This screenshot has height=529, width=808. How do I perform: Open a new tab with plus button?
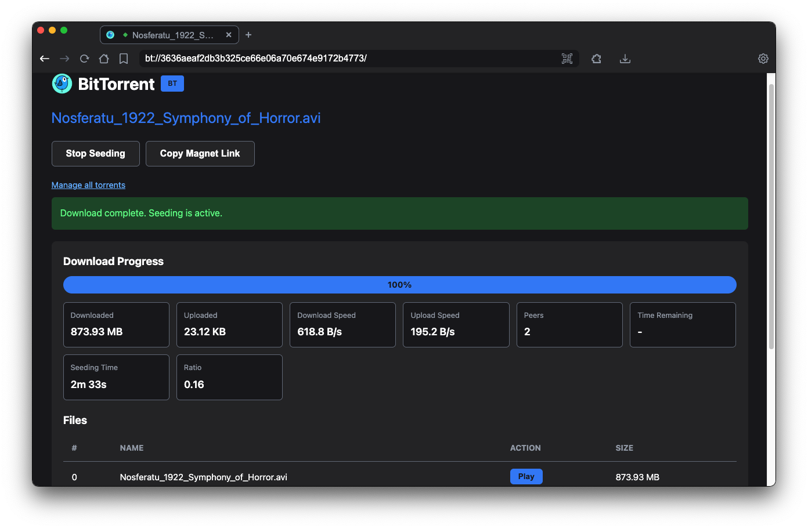click(x=248, y=35)
